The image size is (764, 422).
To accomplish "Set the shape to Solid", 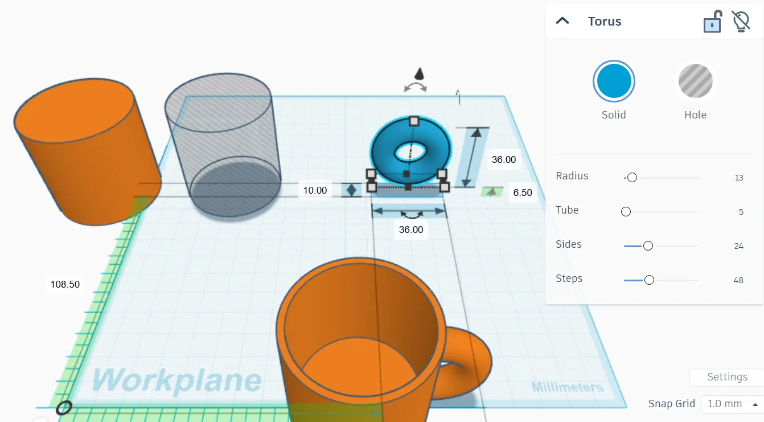I will click(x=614, y=82).
